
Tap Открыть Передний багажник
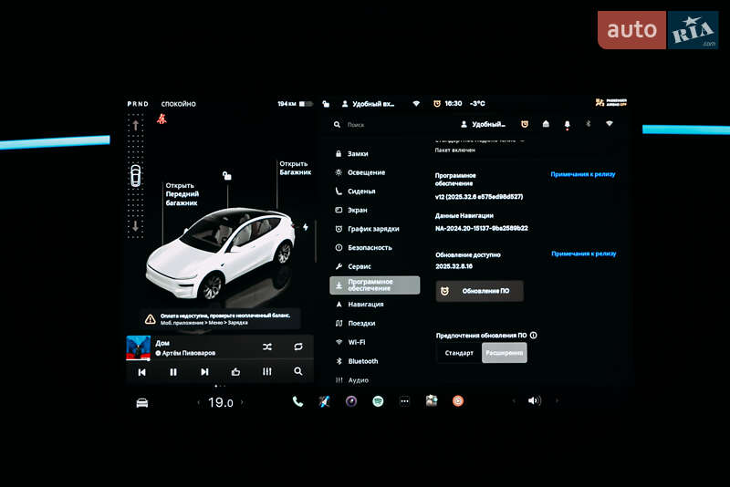coord(182,194)
